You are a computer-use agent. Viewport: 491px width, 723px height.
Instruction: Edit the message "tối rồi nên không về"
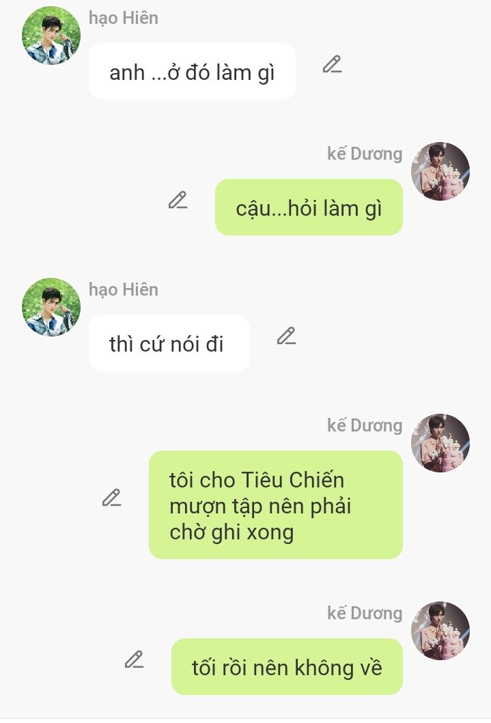tap(134, 660)
